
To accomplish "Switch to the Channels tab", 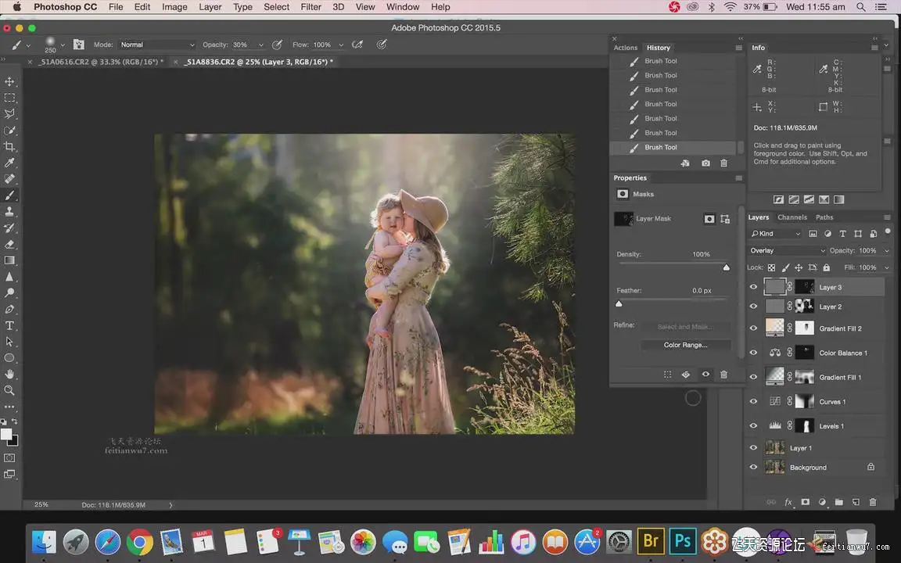I will (792, 217).
